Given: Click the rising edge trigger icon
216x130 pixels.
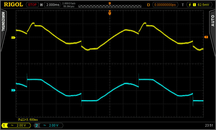Looking at the screenshot, I should (190, 5).
